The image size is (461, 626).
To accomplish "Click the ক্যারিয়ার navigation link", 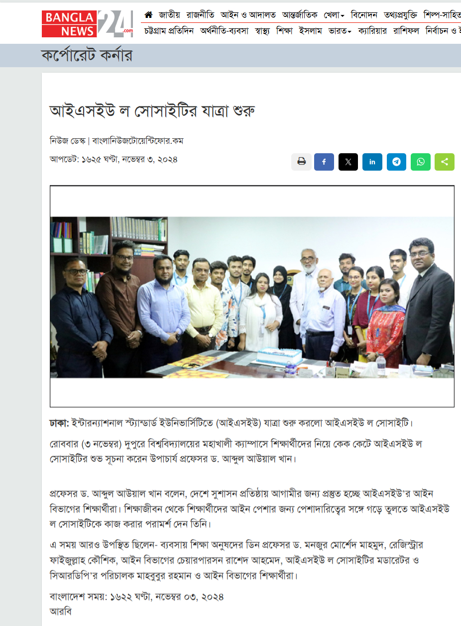I will tap(372, 31).
